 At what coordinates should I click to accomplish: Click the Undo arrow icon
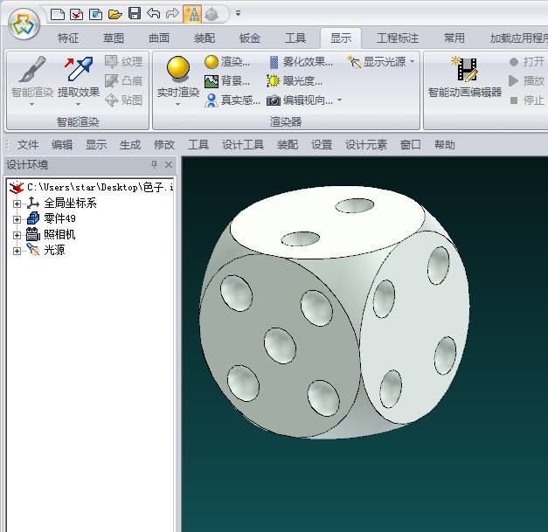153,13
